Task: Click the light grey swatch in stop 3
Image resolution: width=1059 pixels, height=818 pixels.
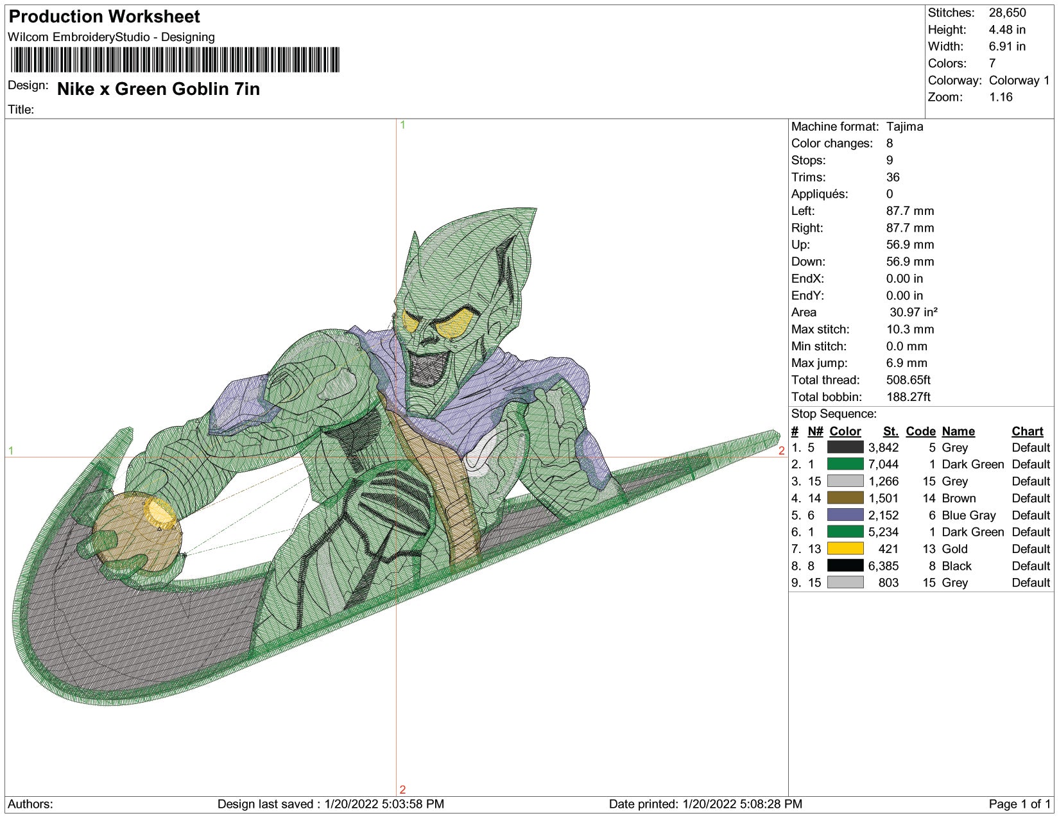Action: [x=845, y=481]
